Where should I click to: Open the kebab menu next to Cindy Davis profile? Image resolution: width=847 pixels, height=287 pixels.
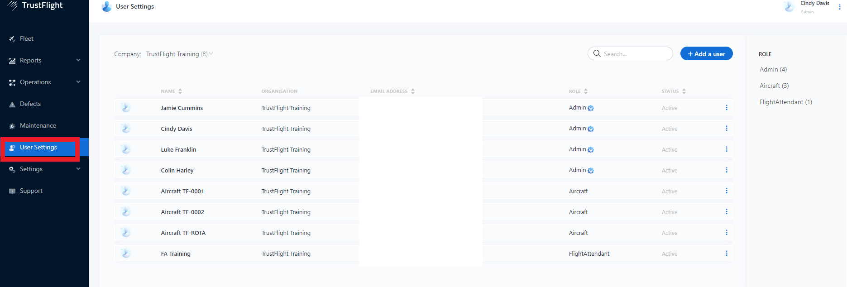[x=839, y=7]
